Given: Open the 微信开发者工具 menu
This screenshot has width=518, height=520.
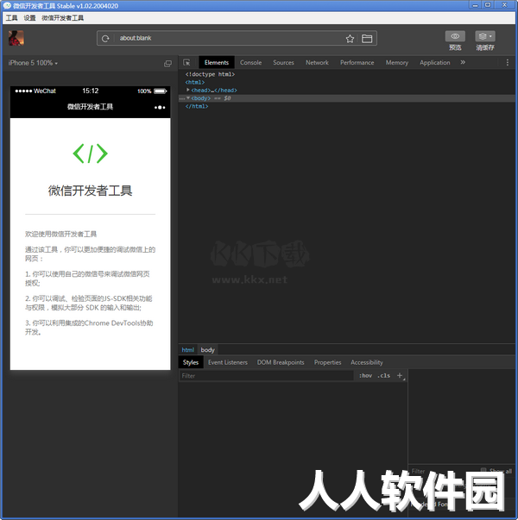Looking at the screenshot, I should point(63,18).
